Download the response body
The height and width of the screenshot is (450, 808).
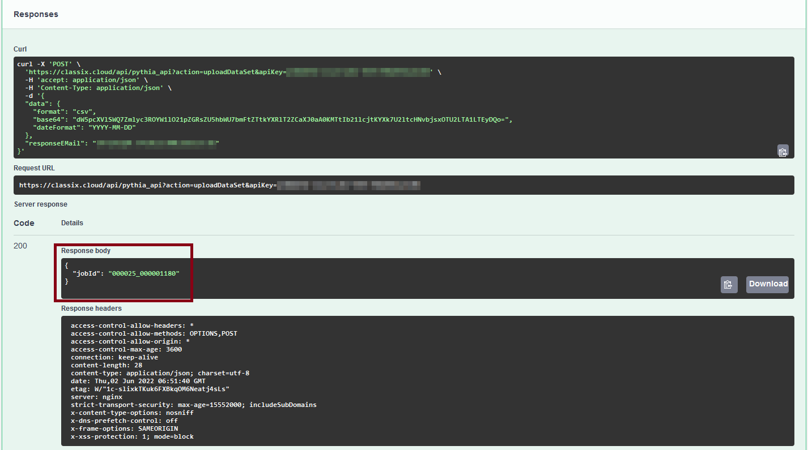[x=768, y=284]
